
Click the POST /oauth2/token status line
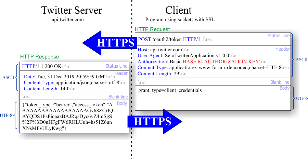click(x=175, y=39)
